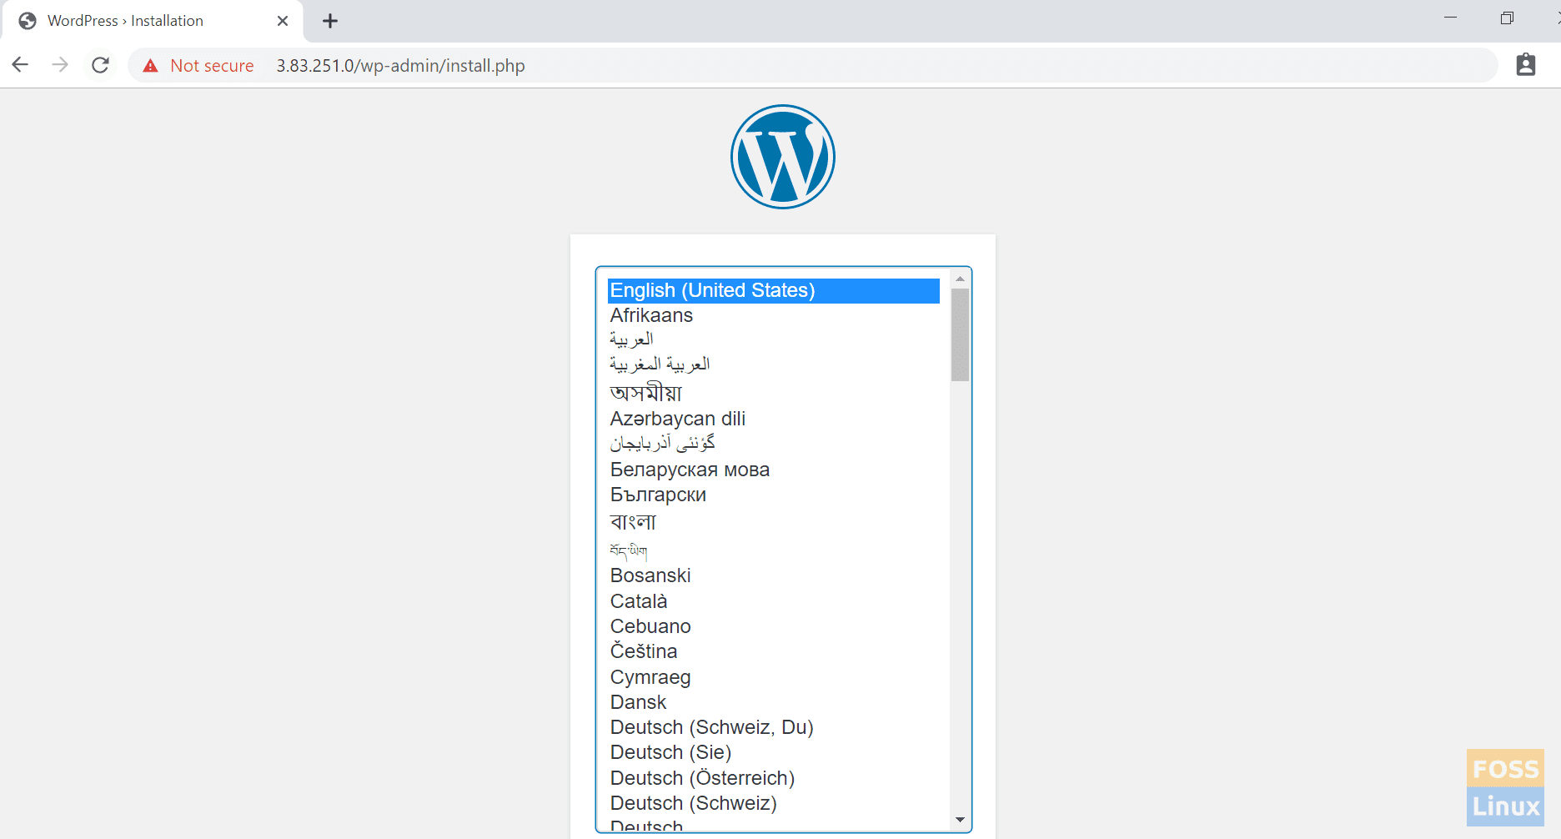Select العربية language option

(774, 339)
